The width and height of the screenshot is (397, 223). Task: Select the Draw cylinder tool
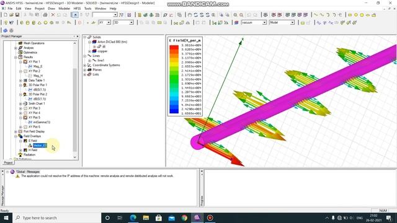pyautogui.click(x=27, y=23)
